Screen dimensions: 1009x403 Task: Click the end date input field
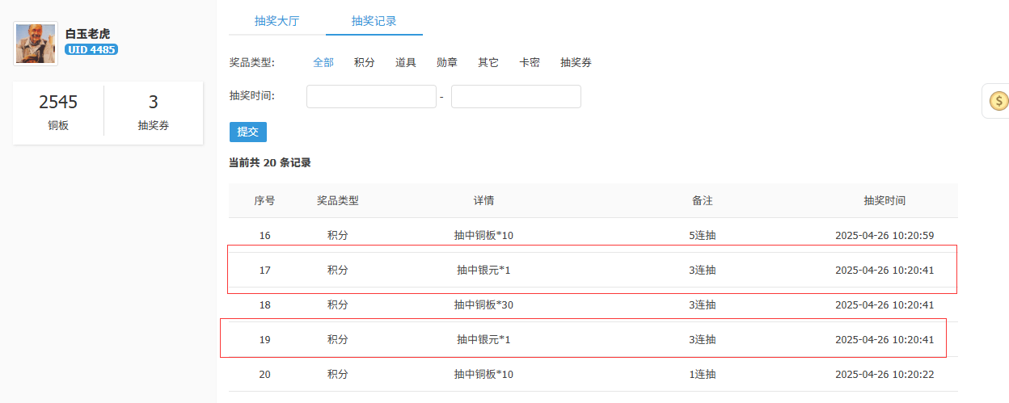point(516,97)
